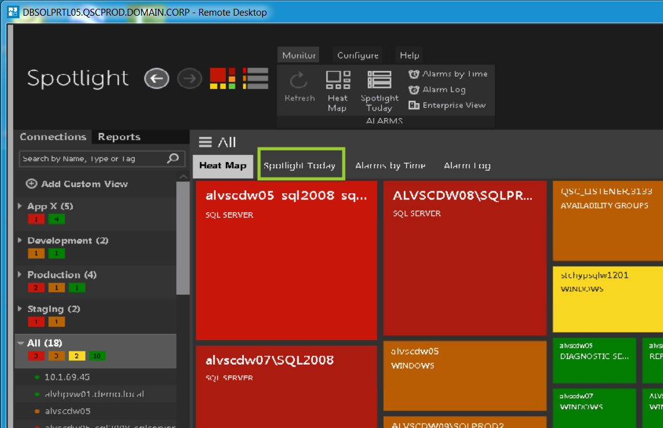Open stchypsqlw1201 Windows tile
The width and height of the screenshot is (663, 428).
click(x=608, y=299)
